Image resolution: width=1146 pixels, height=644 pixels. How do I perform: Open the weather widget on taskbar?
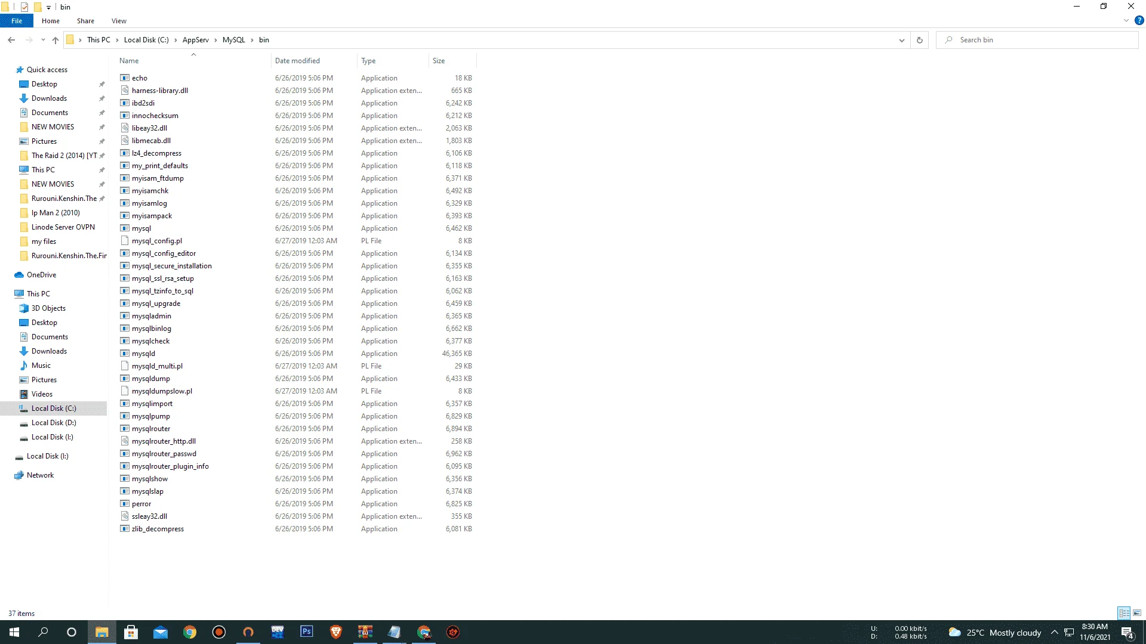pos(994,633)
